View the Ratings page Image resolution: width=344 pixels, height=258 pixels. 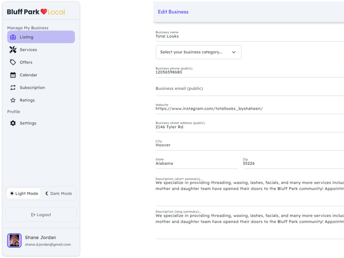tap(41, 100)
